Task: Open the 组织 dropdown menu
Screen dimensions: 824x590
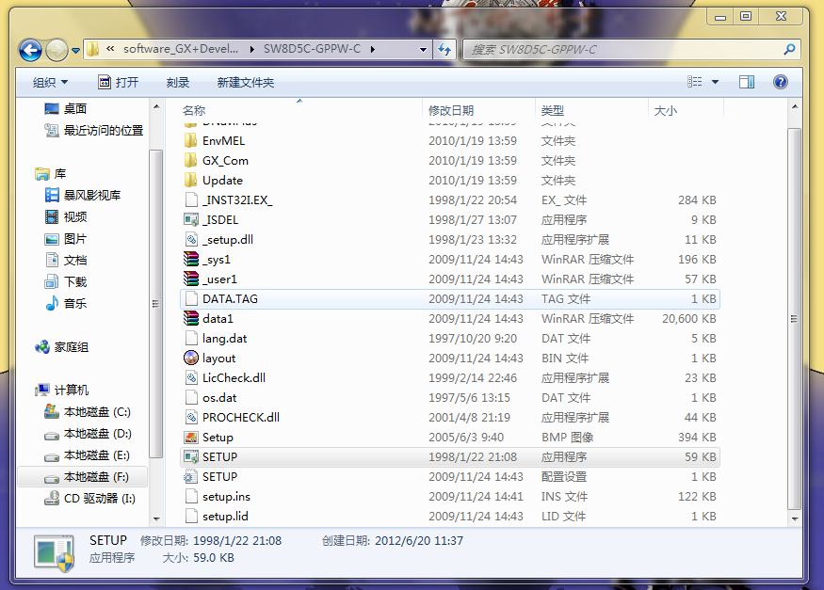Action: click(x=50, y=83)
